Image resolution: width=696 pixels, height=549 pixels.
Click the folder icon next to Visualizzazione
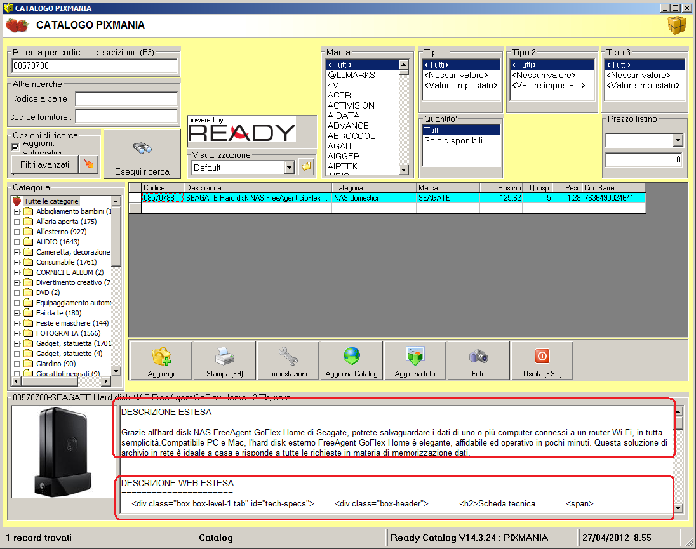click(306, 167)
